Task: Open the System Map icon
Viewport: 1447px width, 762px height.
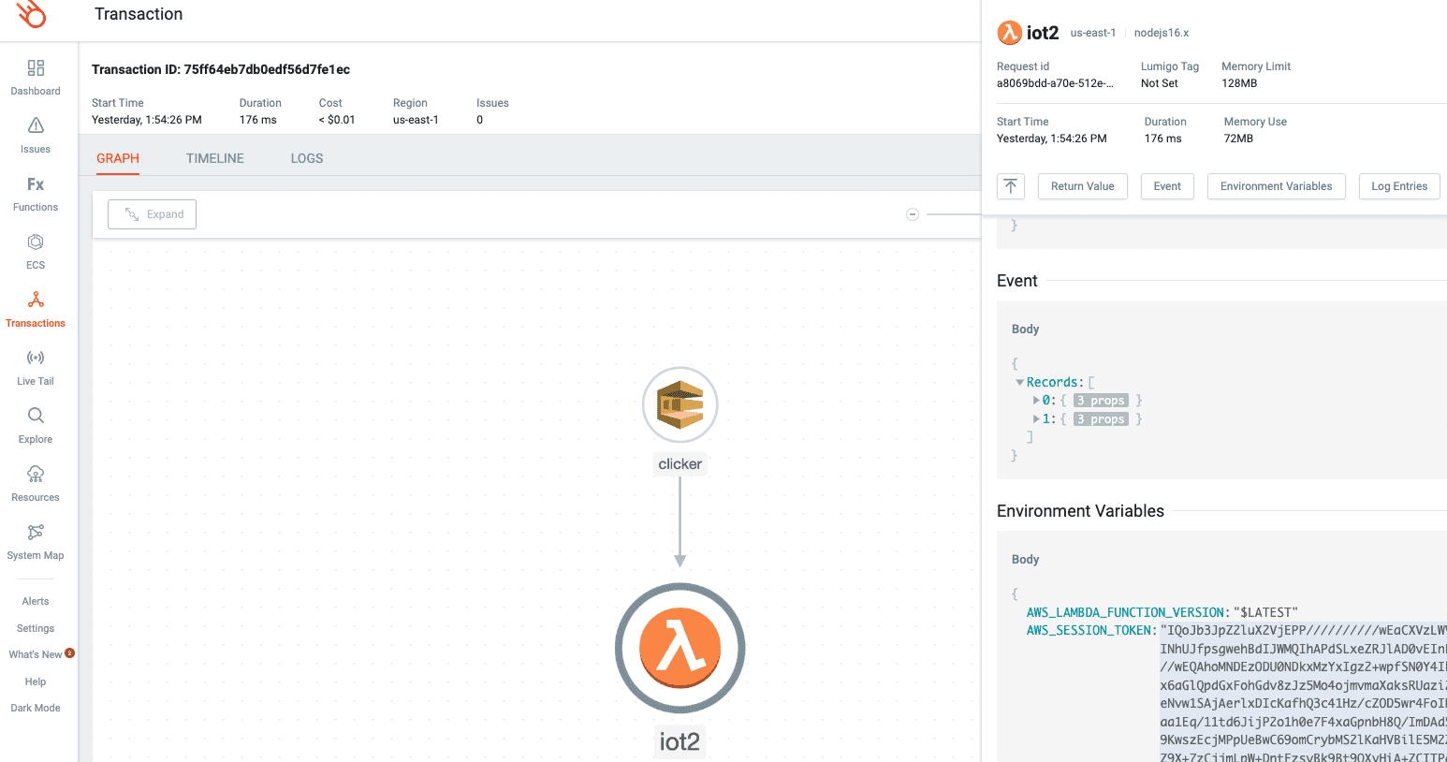Action: pos(36,532)
